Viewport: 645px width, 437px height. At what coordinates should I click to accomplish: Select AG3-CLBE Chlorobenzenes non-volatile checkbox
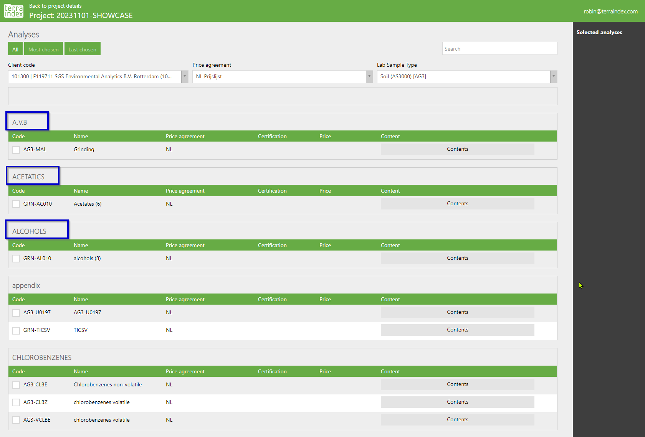point(16,385)
